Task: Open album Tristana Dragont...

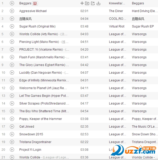Action: coord(145,142)
